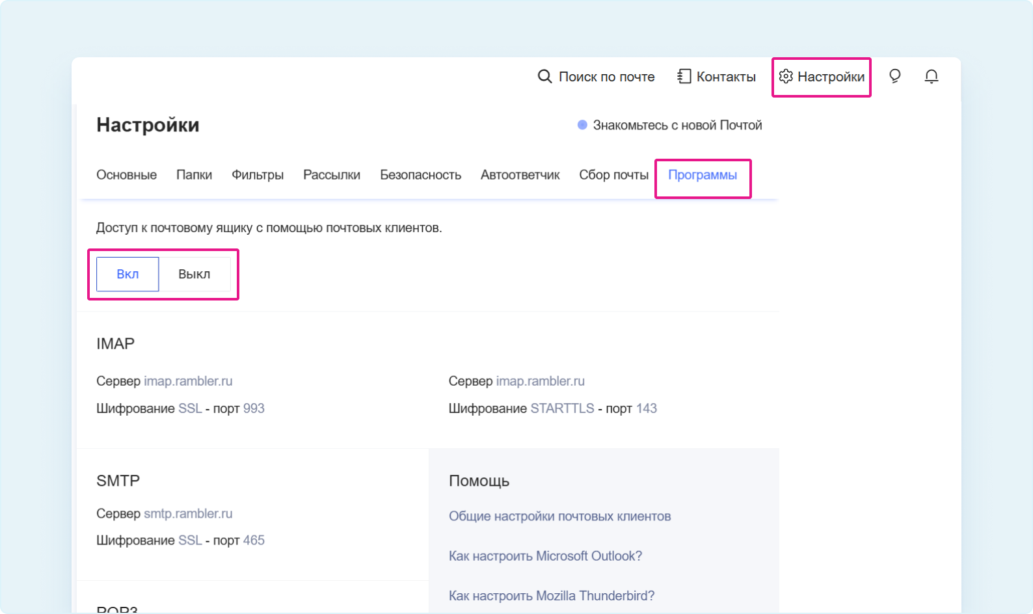Open the Безопасность tab
The image size is (1033, 614).
[x=420, y=175]
